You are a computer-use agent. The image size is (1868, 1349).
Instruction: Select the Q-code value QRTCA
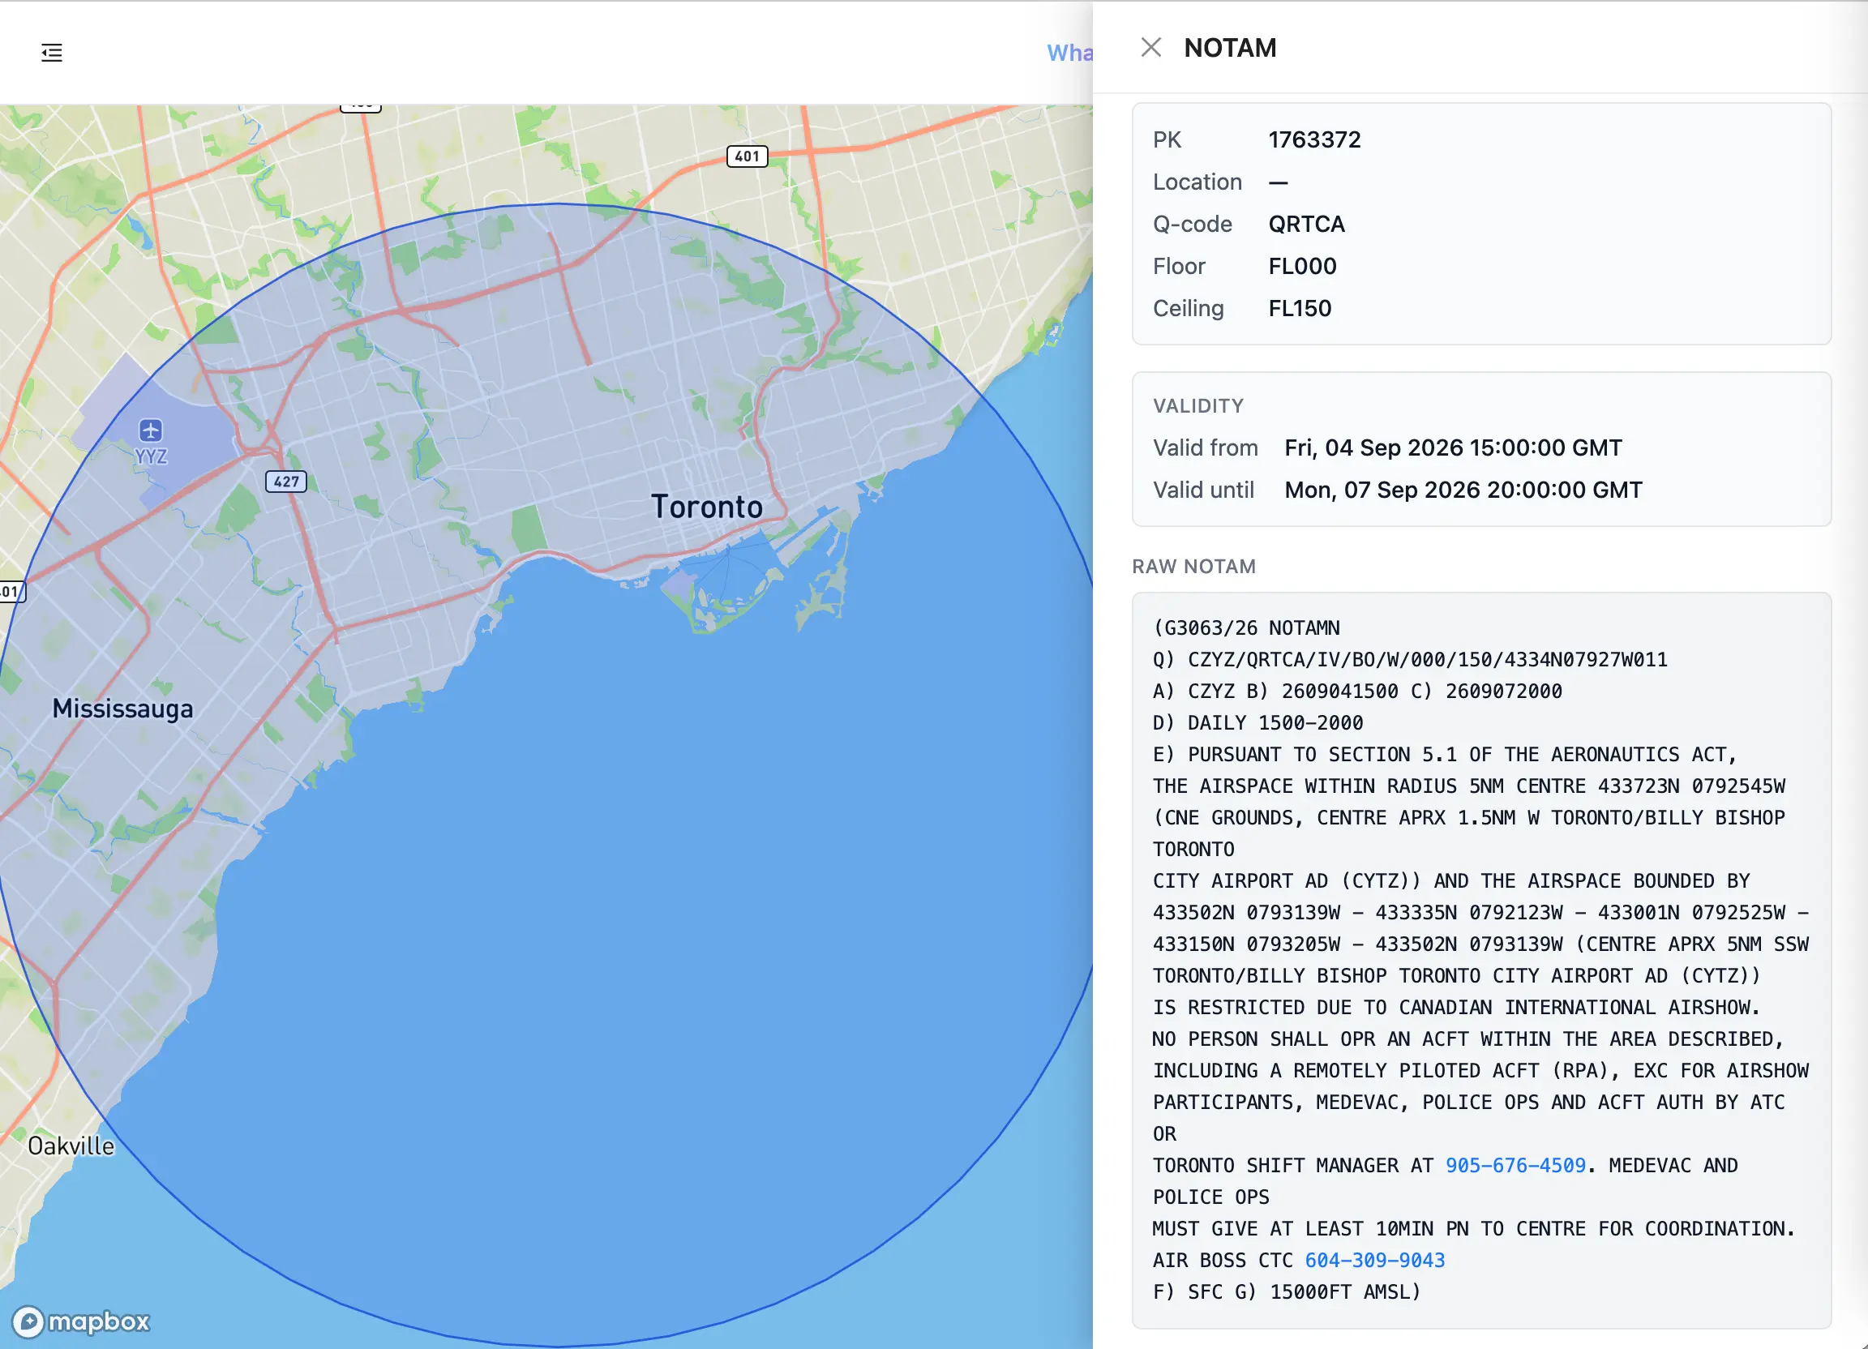tap(1306, 224)
